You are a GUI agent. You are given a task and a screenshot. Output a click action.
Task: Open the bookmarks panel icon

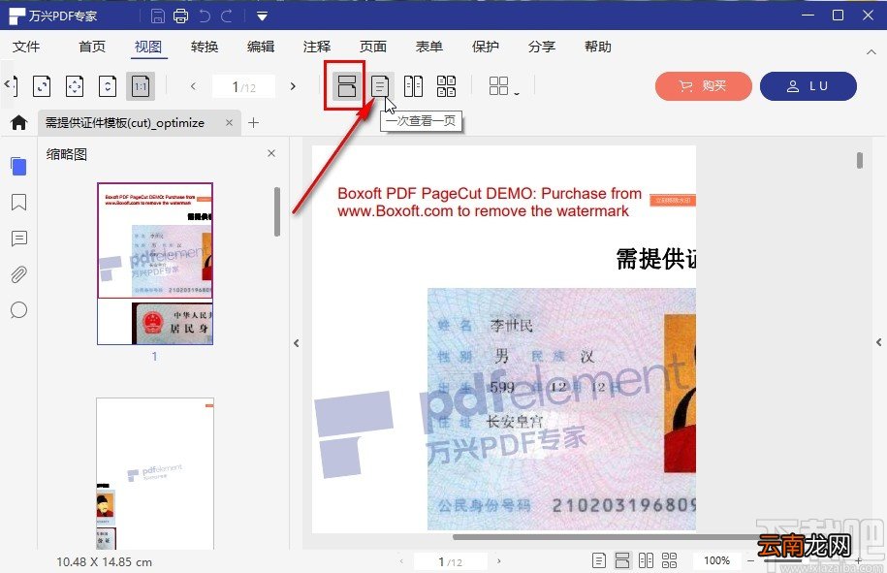tap(18, 202)
